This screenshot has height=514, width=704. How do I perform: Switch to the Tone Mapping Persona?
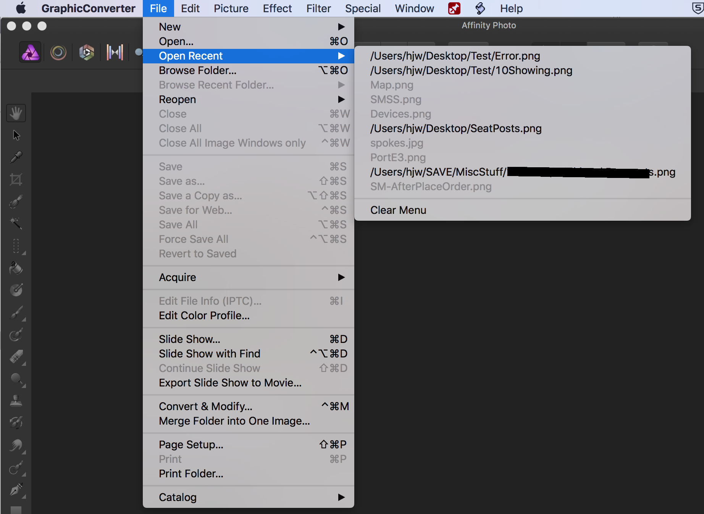coord(115,52)
